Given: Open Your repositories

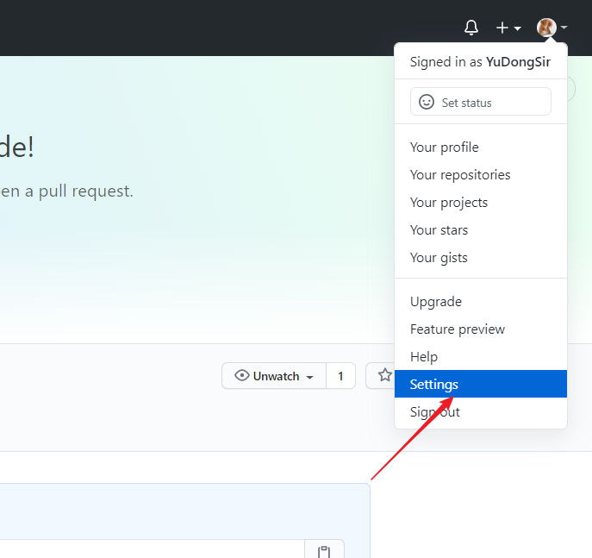Looking at the screenshot, I should click(x=481, y=174).
